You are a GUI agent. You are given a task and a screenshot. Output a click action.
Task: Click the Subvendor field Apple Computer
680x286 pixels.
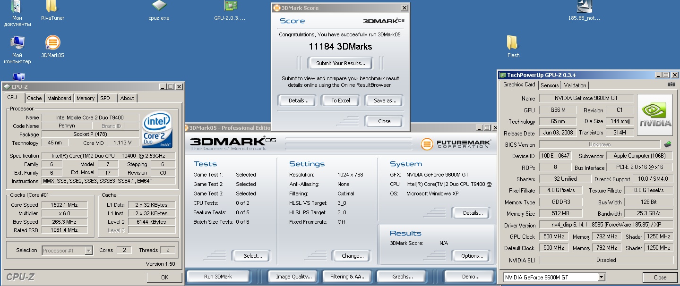pos(639,156)
